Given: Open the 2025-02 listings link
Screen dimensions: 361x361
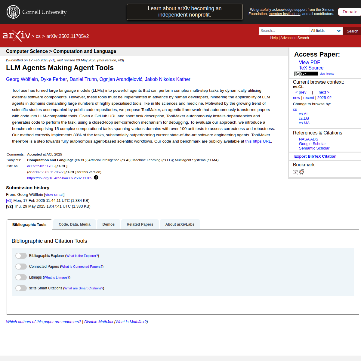Looking at the screenshot, I should coord(324,98).
